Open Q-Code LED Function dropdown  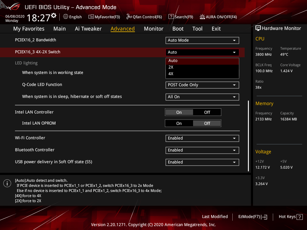(x=202, y=85)
